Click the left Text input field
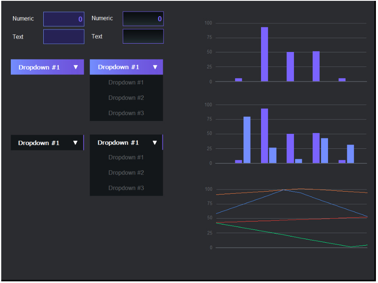The image size is (378, 283). [64, 37]
